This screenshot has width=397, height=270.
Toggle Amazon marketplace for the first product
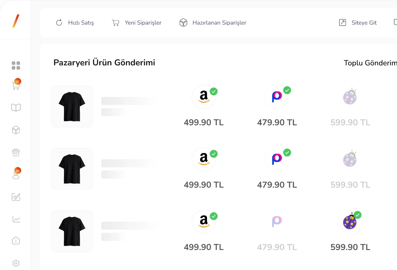click(204, 97)
